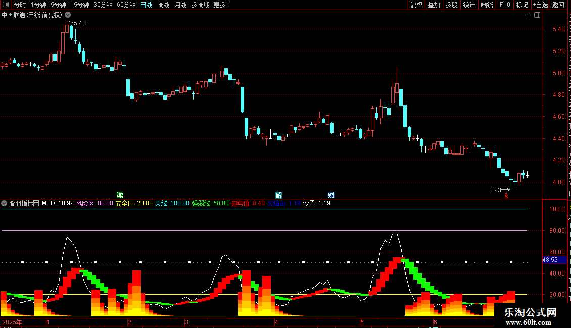
Task: Expand dropdown next to 中国联通 title
Action: coord(68,15)
